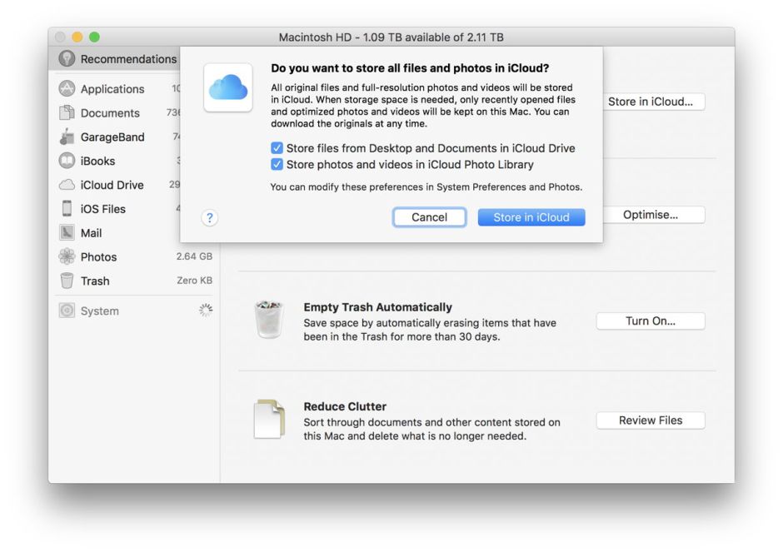783x552 pixels.
Task: Click the Optimise… button
Action: pos(650,215)
